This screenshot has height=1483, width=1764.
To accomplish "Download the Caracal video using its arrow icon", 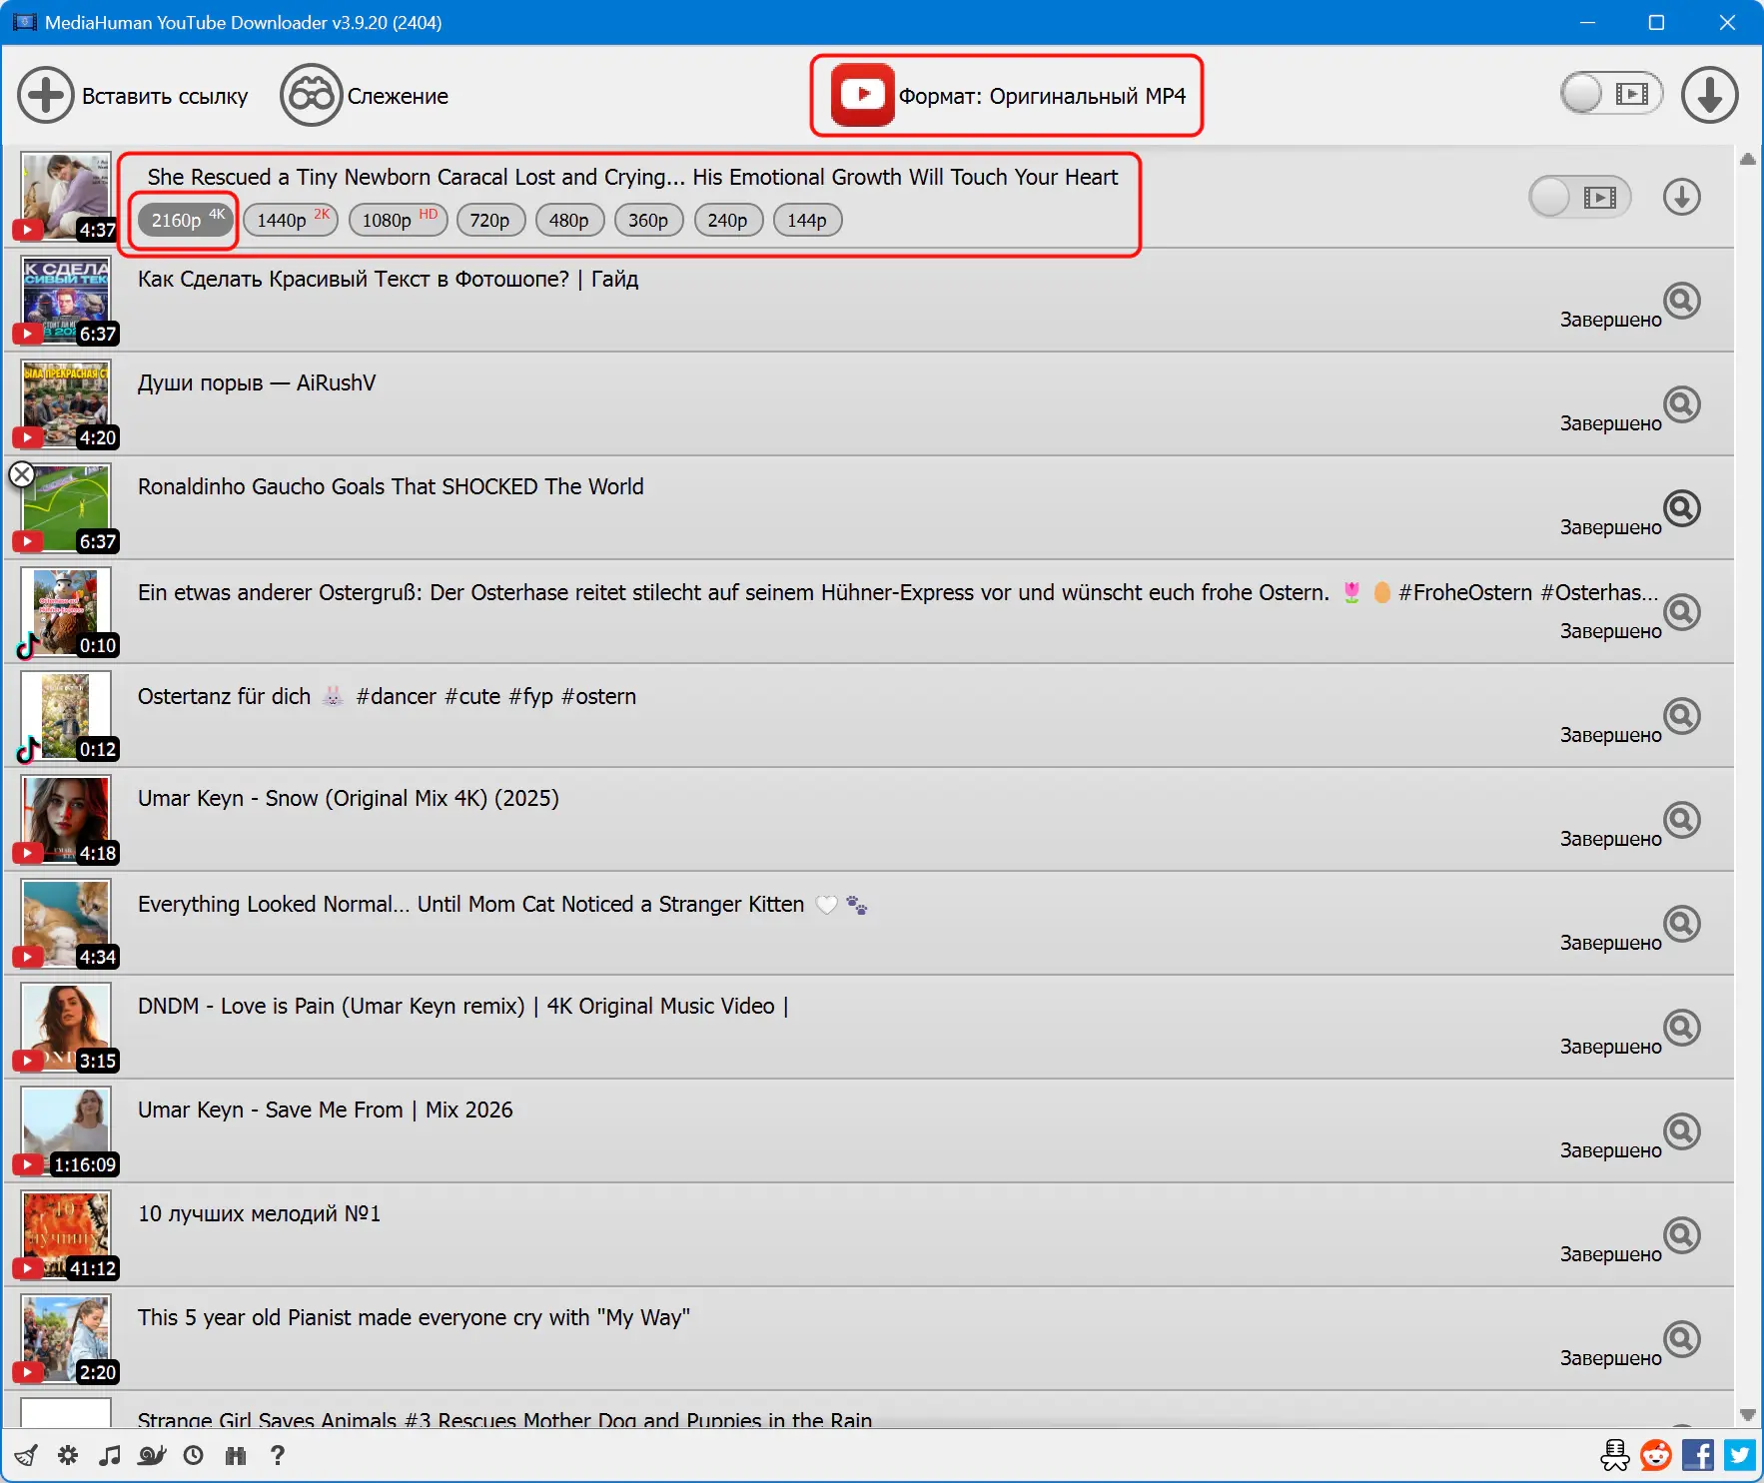I will pyautogui.click(x=1682, y=197).
